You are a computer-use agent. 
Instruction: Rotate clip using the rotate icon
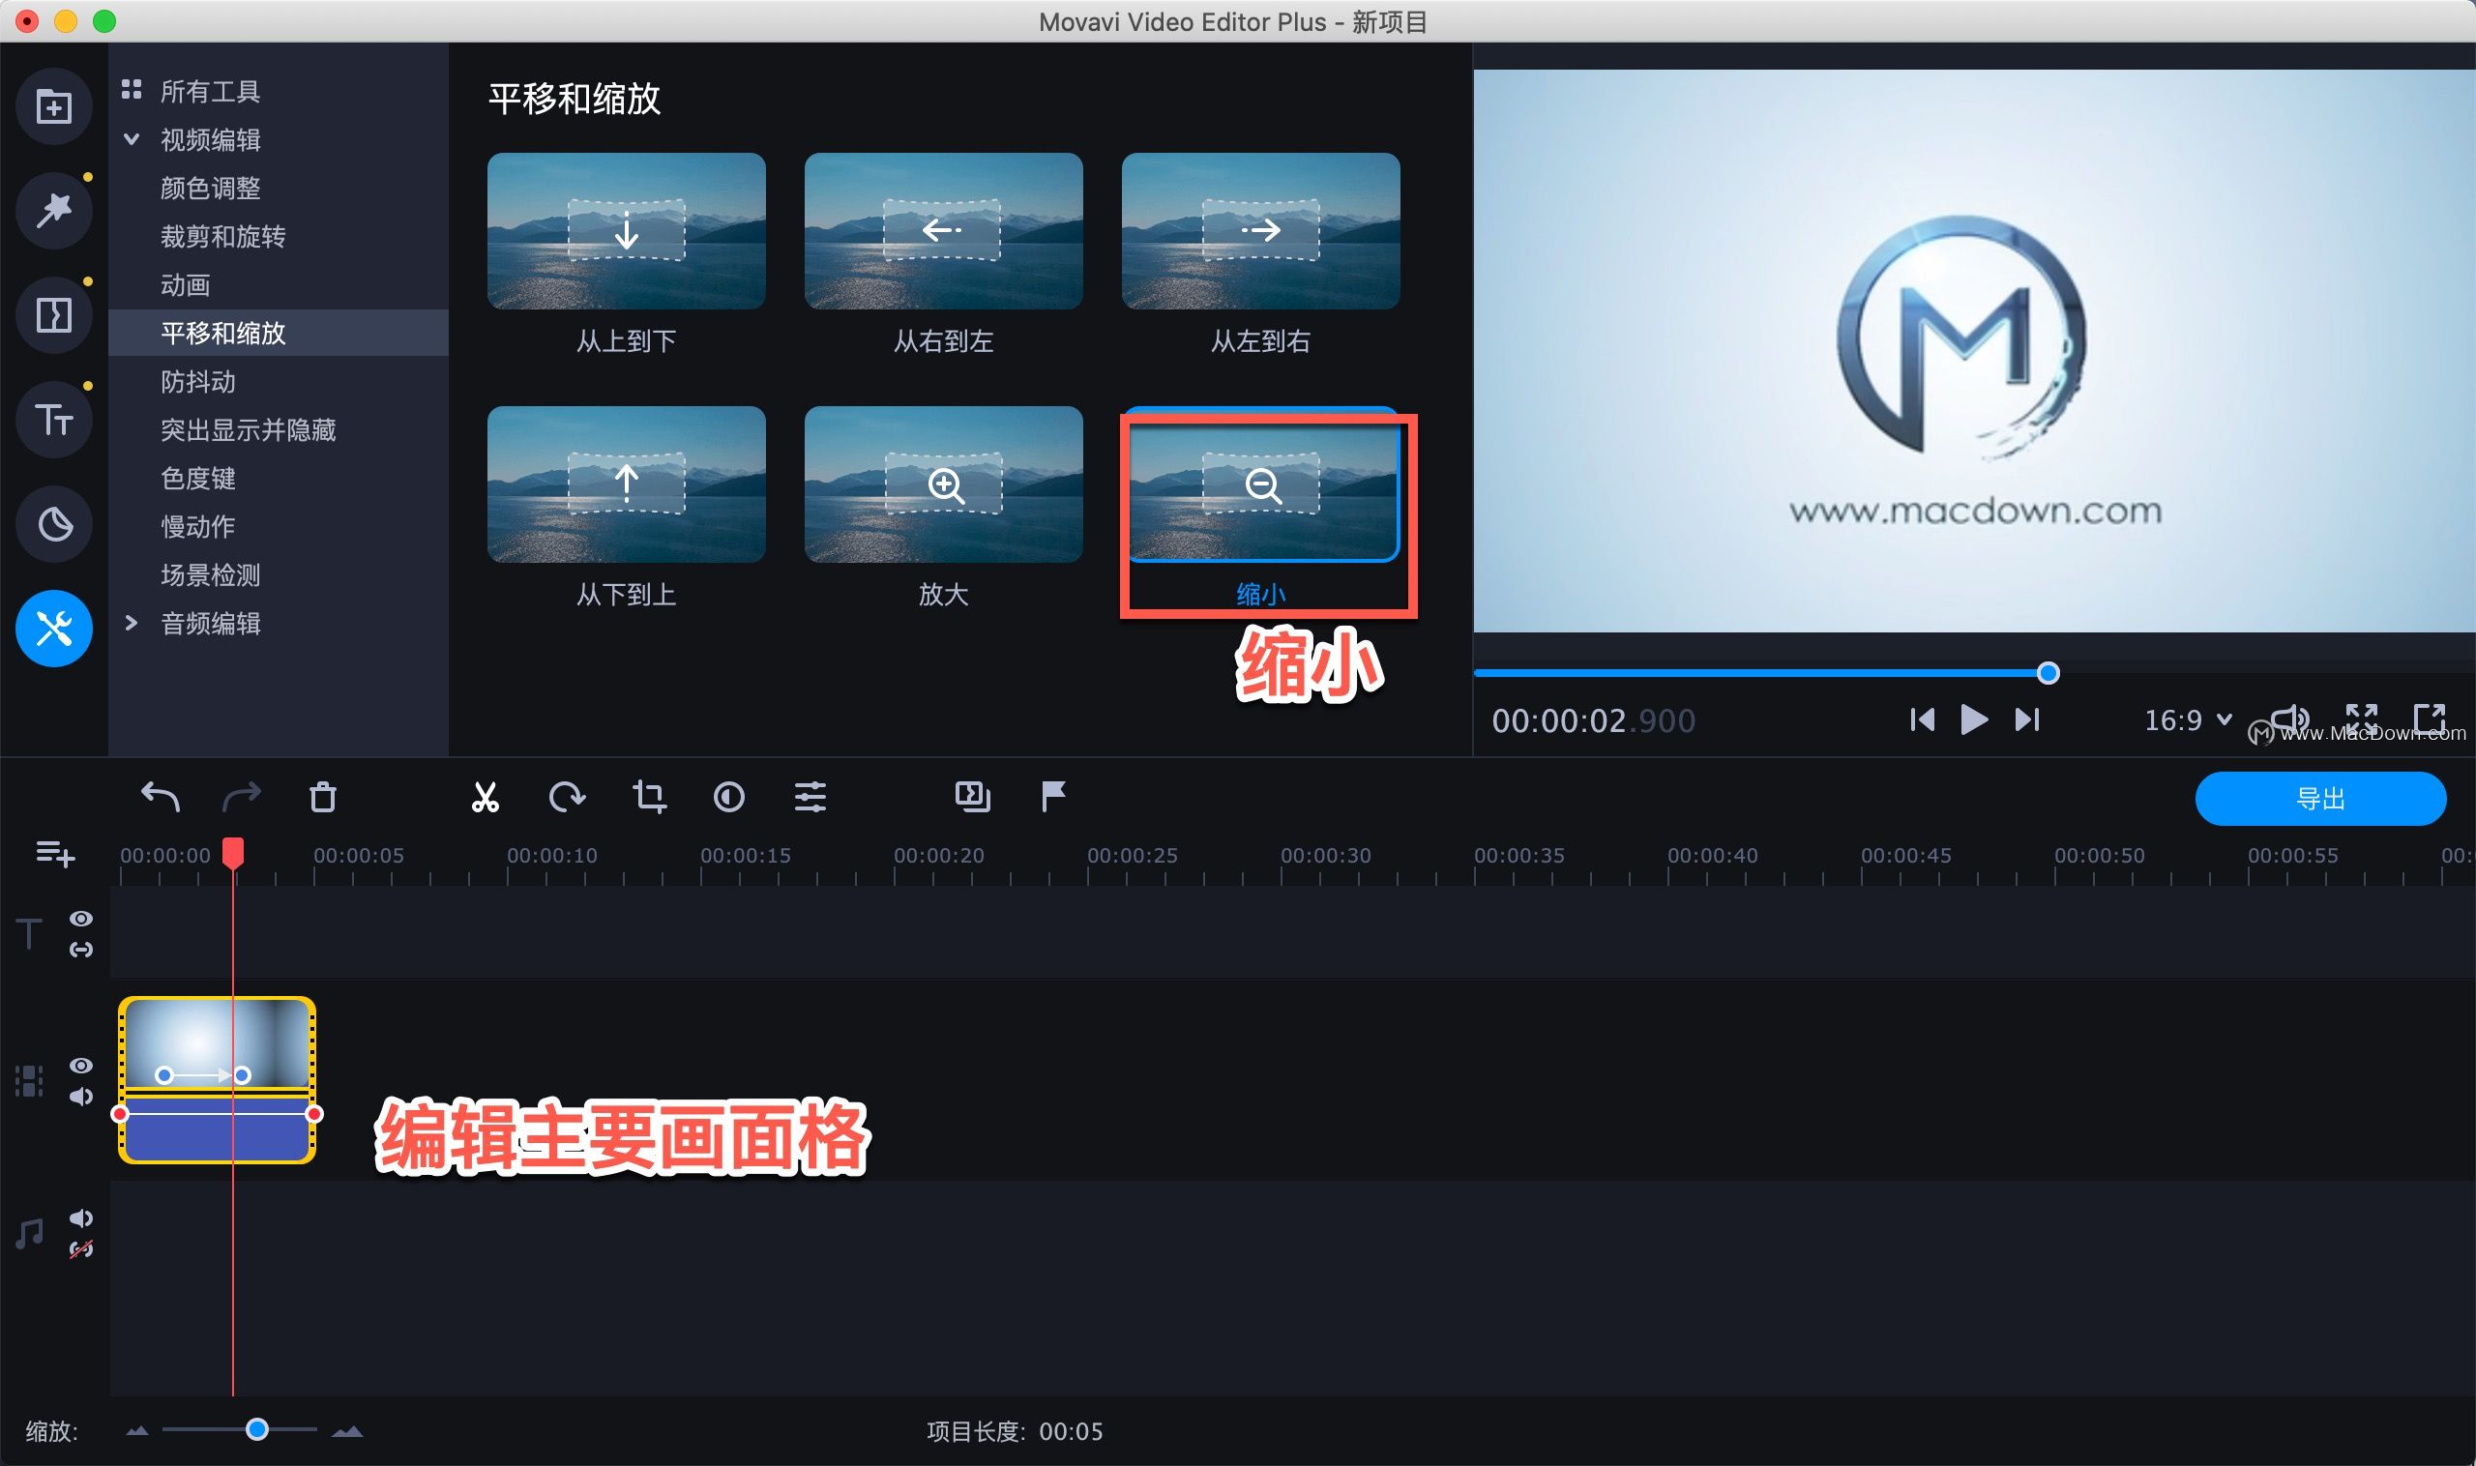(567, 796)
